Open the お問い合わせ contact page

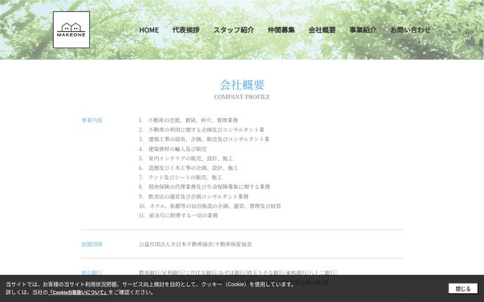[410, 30]
